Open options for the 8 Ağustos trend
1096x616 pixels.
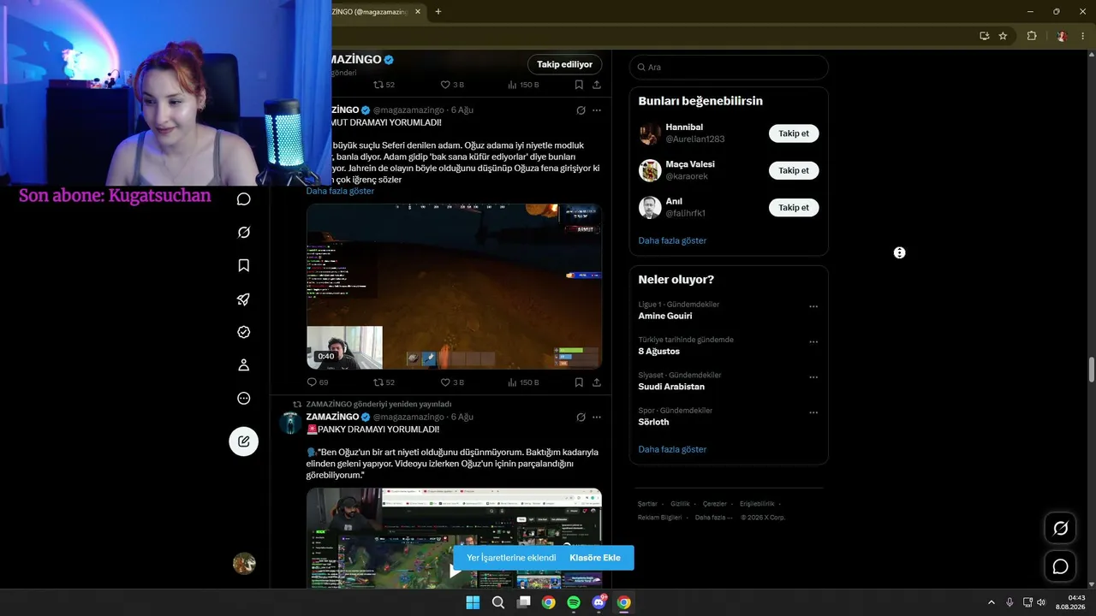[813, 342]
